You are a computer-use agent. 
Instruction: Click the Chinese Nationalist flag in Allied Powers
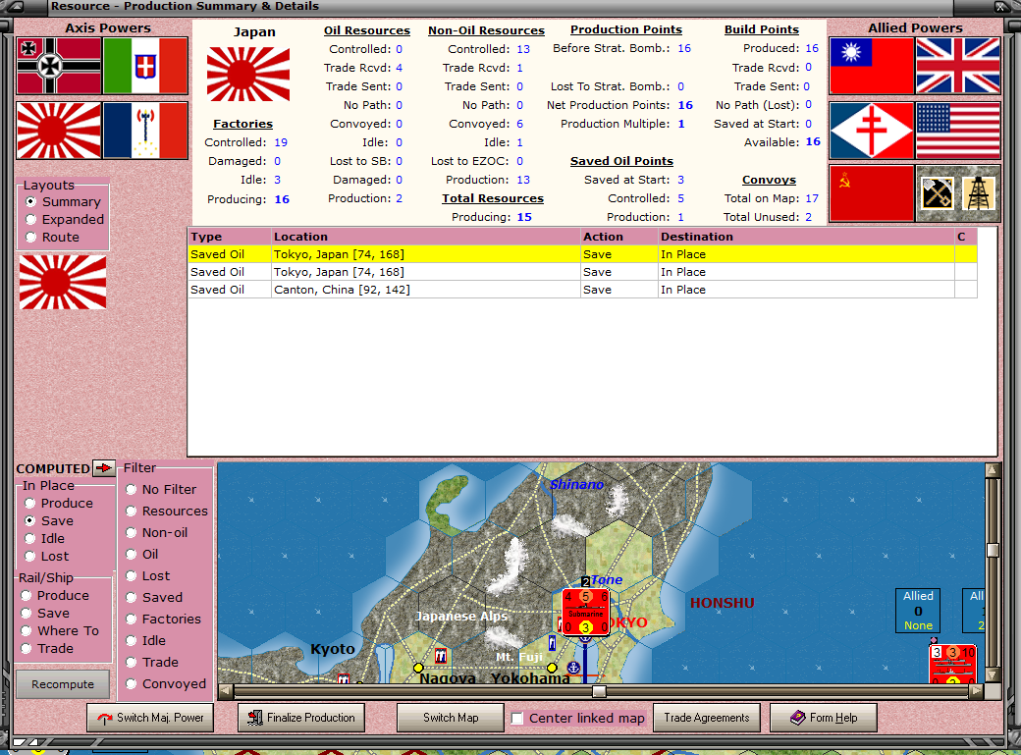pos(872,65)
